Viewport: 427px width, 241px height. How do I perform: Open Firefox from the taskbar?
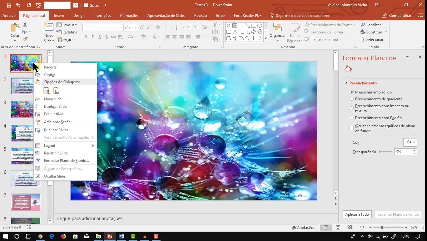pos(63,236)
